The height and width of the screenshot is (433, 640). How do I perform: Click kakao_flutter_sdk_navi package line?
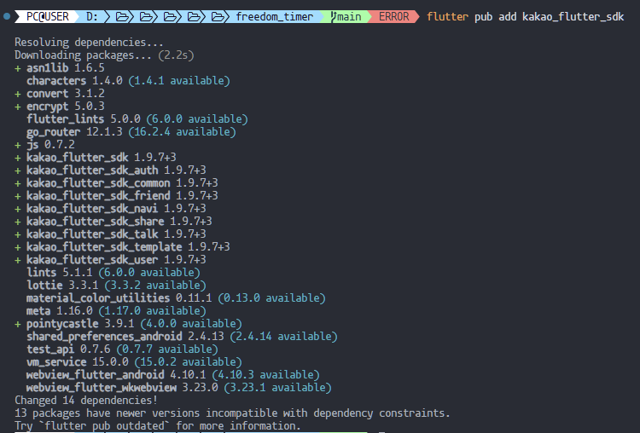[x=110, y=208]
